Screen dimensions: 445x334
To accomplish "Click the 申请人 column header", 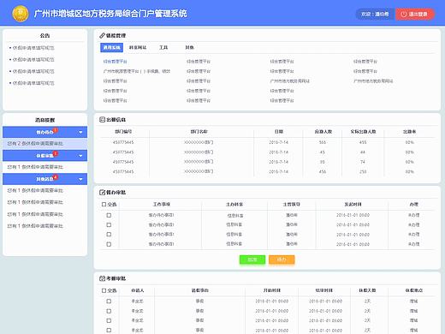I will [138, 290].
